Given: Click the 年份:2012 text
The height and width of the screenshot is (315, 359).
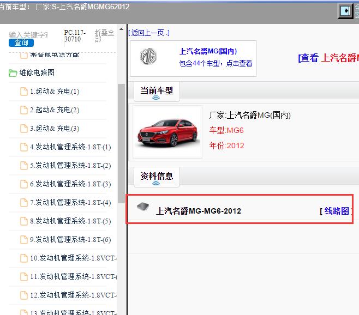Looking at the screenshot, I should click(x=226, y=146).
